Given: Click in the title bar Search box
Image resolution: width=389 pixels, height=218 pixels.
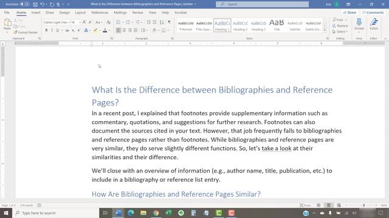Looking at the screenshot, I should [262, 4].
